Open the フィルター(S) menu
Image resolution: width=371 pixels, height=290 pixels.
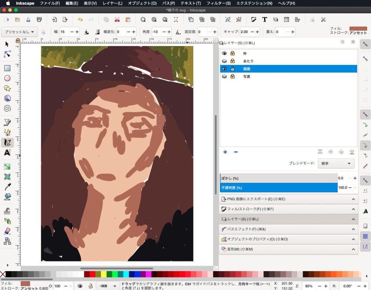(x=218, y=3)
